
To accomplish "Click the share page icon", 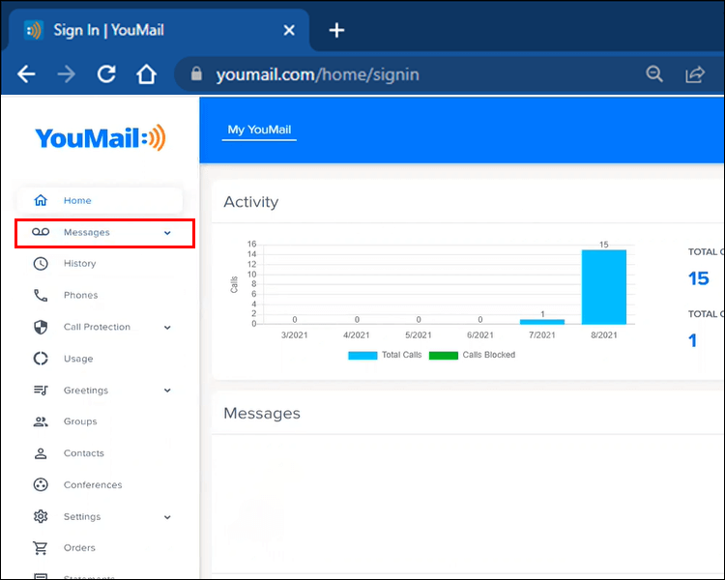I will click(694, 74).
